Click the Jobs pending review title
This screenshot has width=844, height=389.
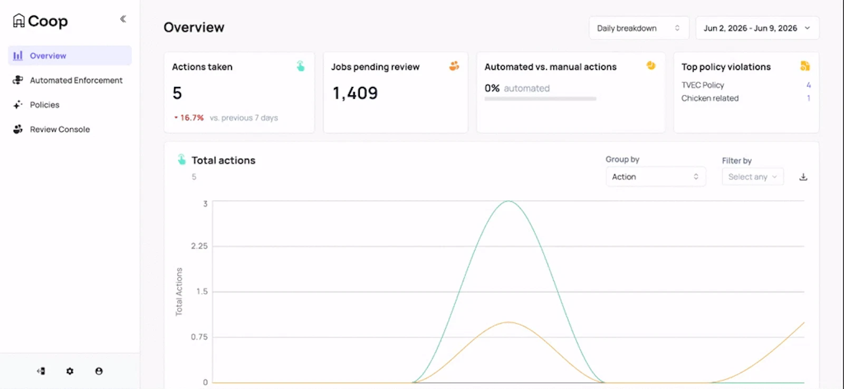pyautogui.click(x=375, y=67)
